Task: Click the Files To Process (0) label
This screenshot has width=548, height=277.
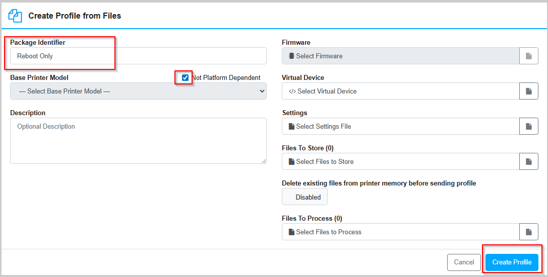Action: (x=312, y=219)
